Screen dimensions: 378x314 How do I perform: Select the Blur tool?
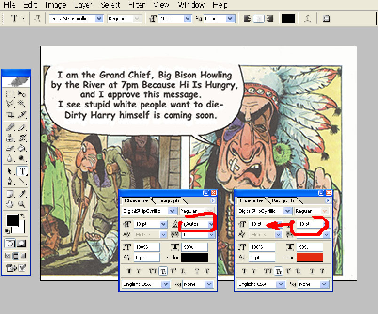tap(10, 158)
